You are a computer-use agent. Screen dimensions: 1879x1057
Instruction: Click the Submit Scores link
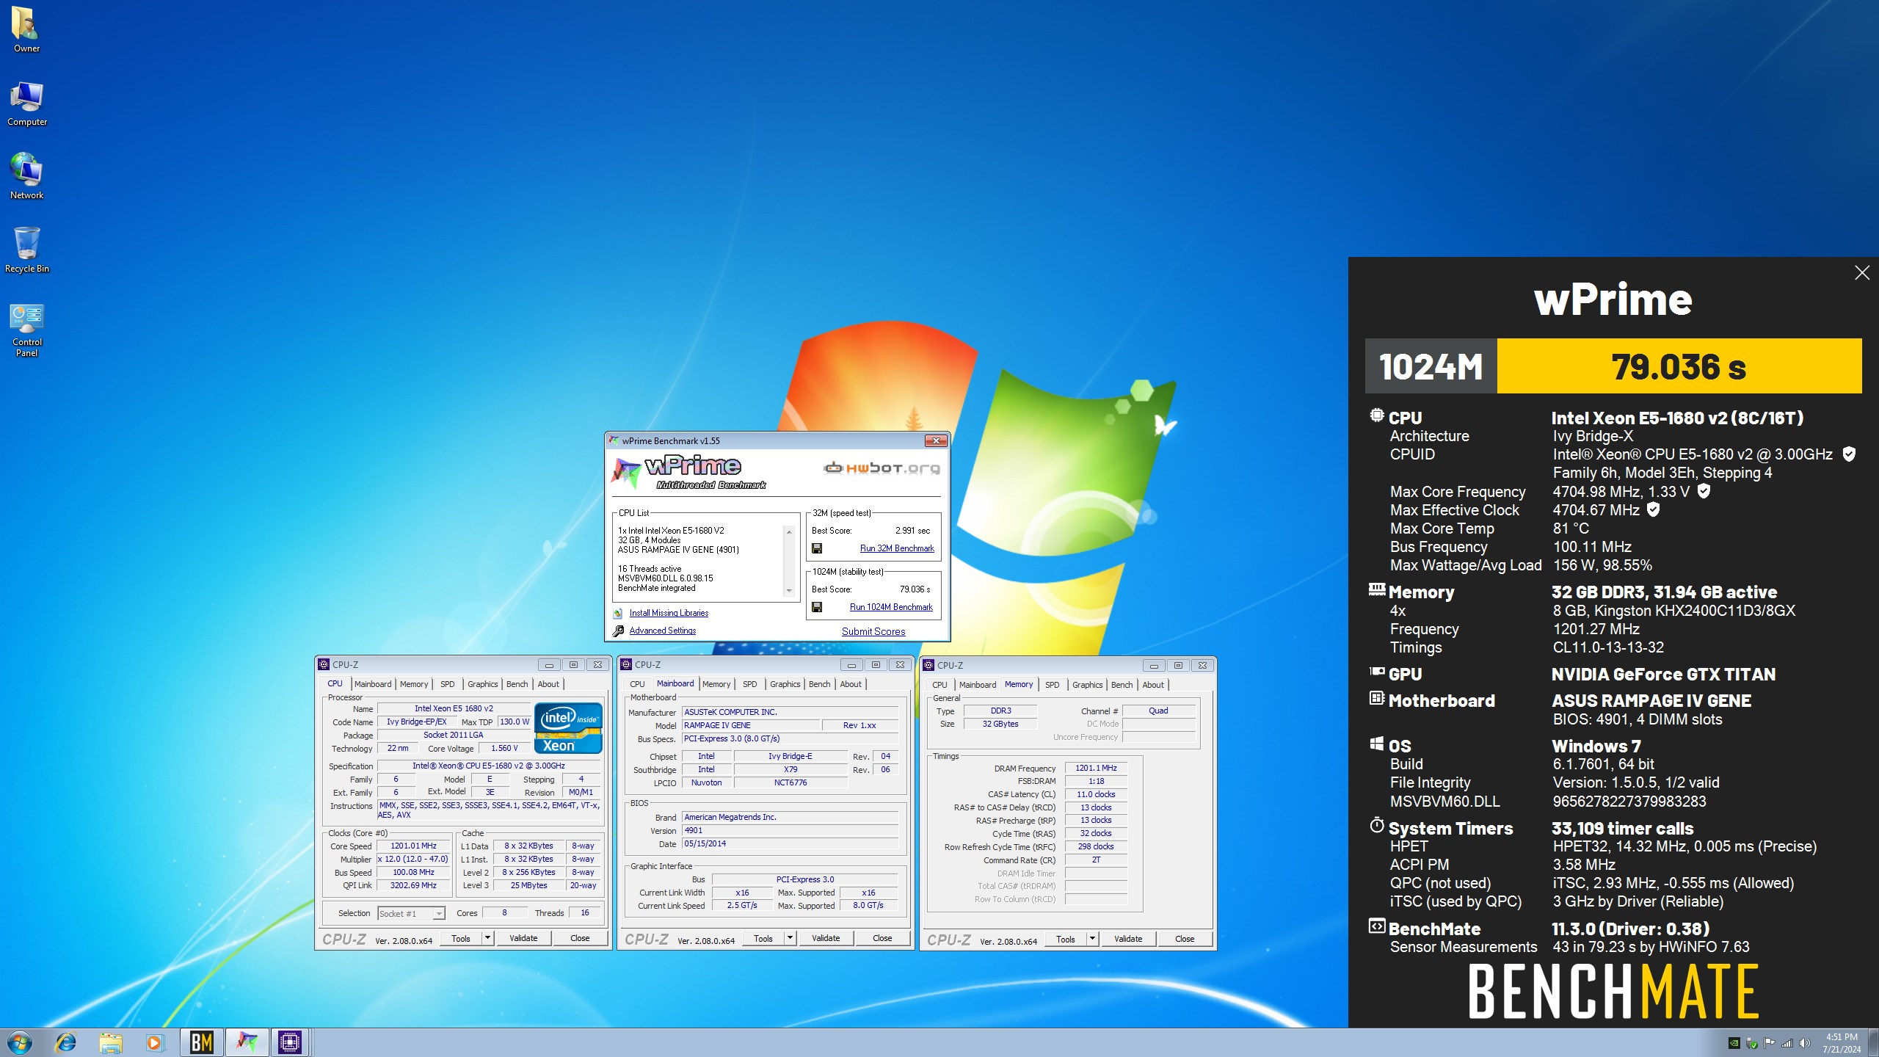point(873,631)
